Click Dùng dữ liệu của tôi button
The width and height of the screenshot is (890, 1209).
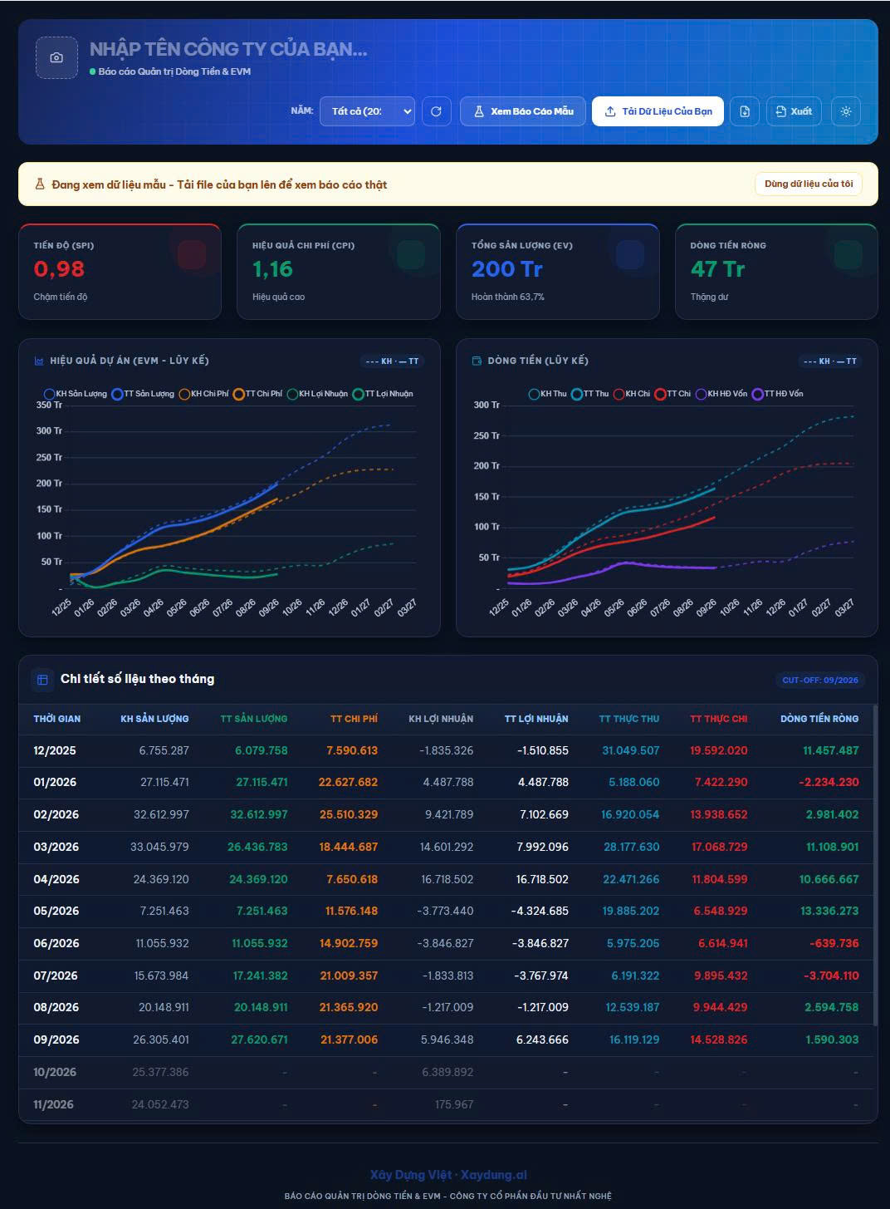click(x=809, y=184)
